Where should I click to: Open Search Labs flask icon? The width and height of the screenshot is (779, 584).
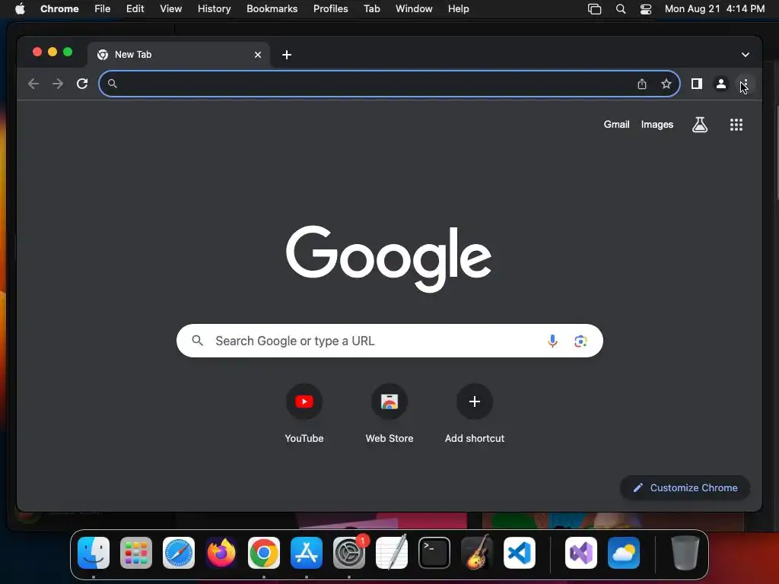pos(700,125)
